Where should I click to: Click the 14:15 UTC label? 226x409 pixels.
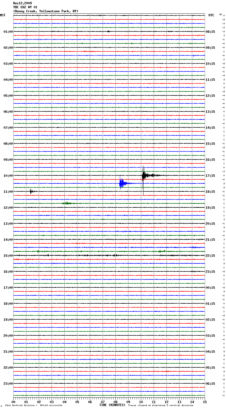point(210,128)
